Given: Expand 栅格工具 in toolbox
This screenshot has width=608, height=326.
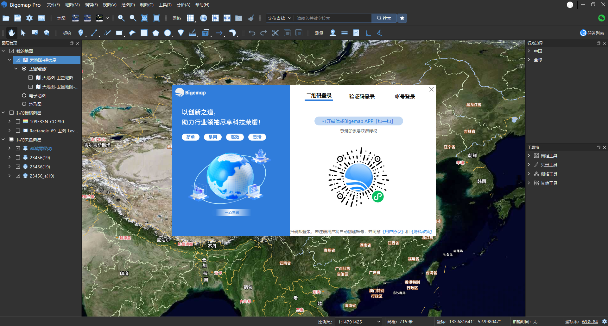Looking at the screenshot, I should click(x=529, y=174).
